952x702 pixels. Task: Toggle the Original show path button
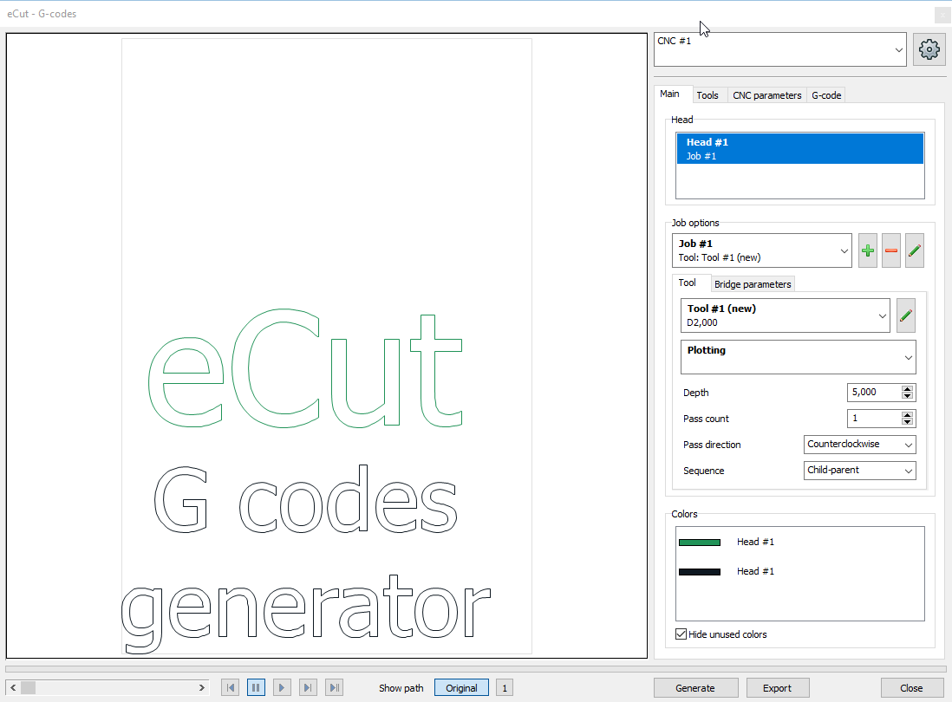(x=461, y=687)
